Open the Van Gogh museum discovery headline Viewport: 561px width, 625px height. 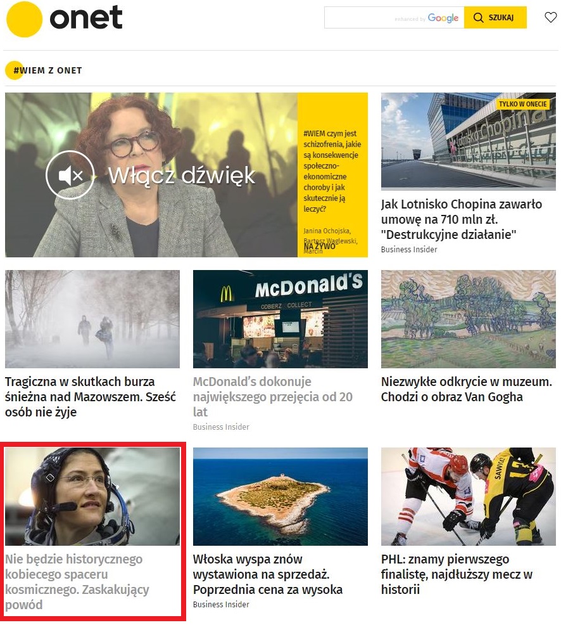(x=466, y=389)
